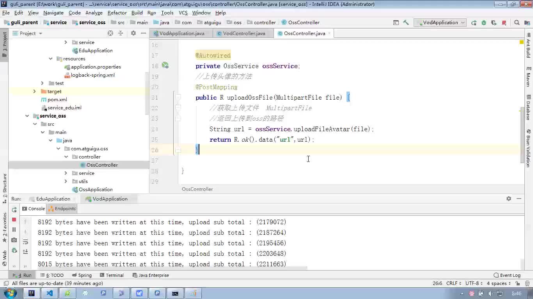Rerun application in Run panel

14,209
